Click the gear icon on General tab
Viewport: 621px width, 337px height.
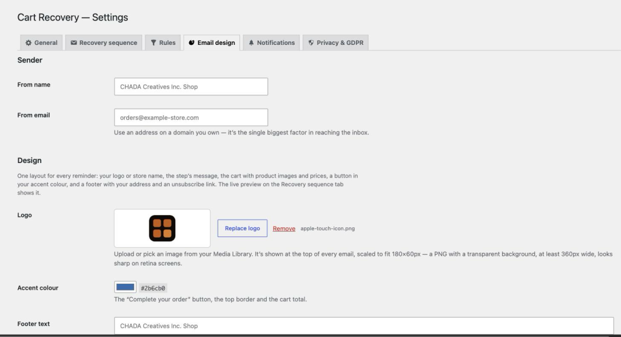coord(29,43)
